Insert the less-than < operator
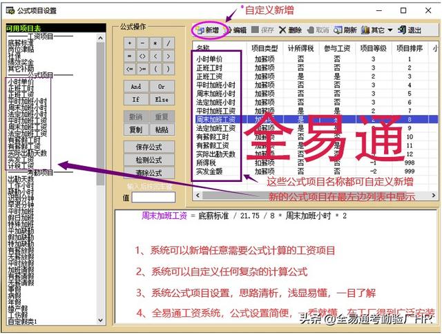Image resolution: width=442 pixels, height=334 pixels. [x=155, y=56]
